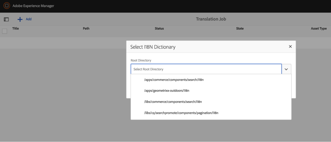This screenshot has height=142, width=331.
Task: Sort by the Title column header
Action: point(16,28)
